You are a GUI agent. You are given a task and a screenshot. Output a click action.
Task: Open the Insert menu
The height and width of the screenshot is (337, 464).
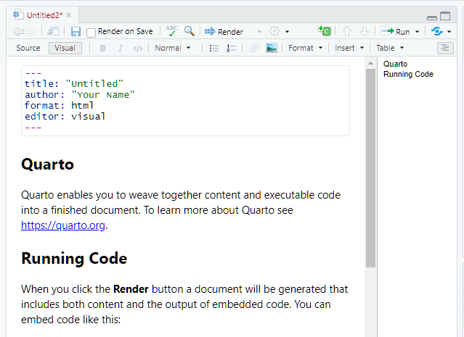[x=349, y=48]
